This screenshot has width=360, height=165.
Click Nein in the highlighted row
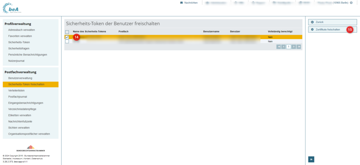pyautogui.click(x=270, y=37)
